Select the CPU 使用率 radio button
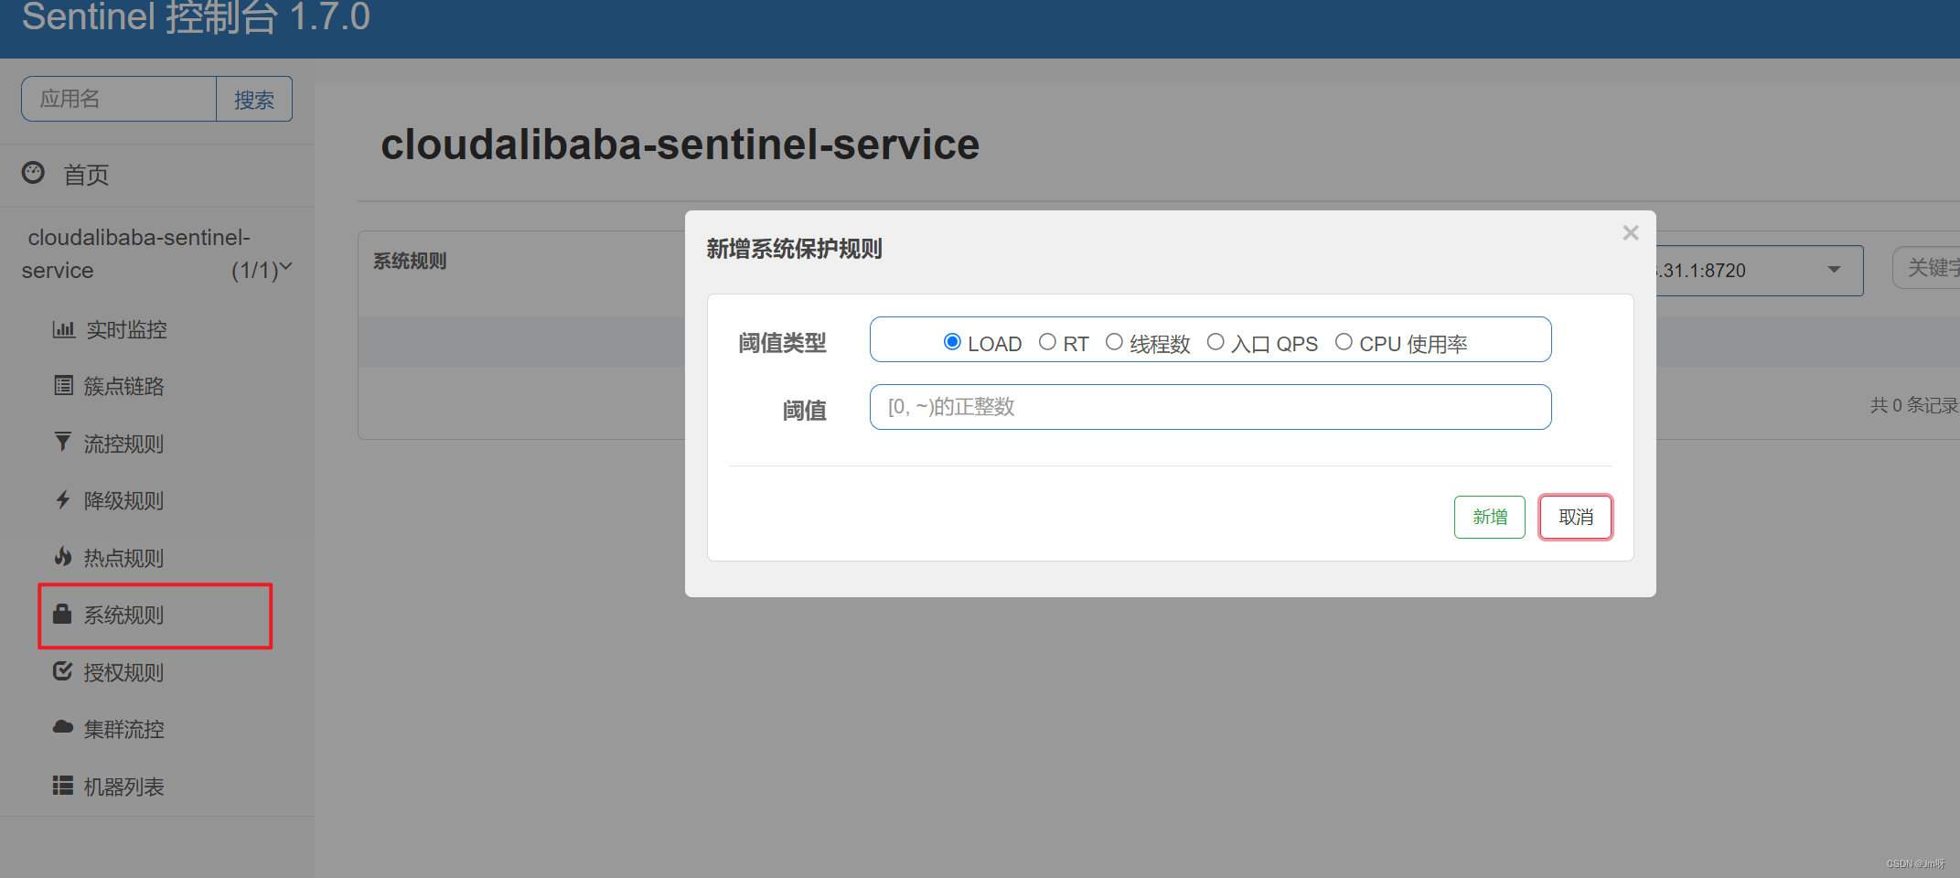The height and width of the screenshot is (878, 1960). coord(1344,342)
